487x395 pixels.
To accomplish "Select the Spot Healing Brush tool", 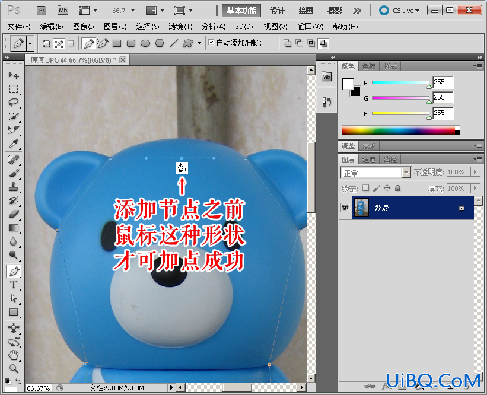I will (14, 160).
